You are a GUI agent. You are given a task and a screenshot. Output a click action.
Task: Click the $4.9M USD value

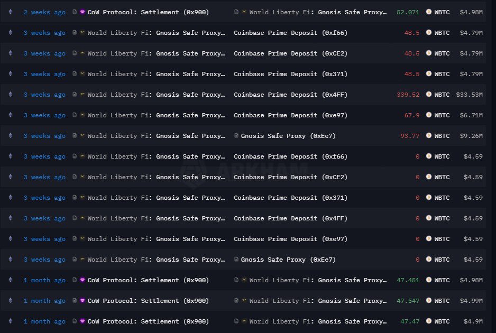click(x=473, y=321)
